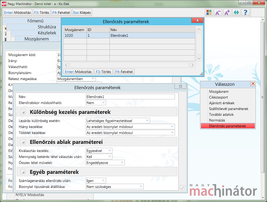Open the colored tiles layout icon
The height and width of the screenshot is (202, 267).
[209, 13]
